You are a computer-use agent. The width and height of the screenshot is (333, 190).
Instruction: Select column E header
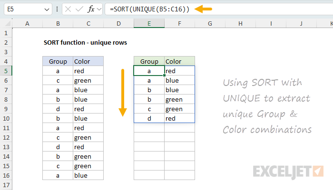(x=149, y=23)
